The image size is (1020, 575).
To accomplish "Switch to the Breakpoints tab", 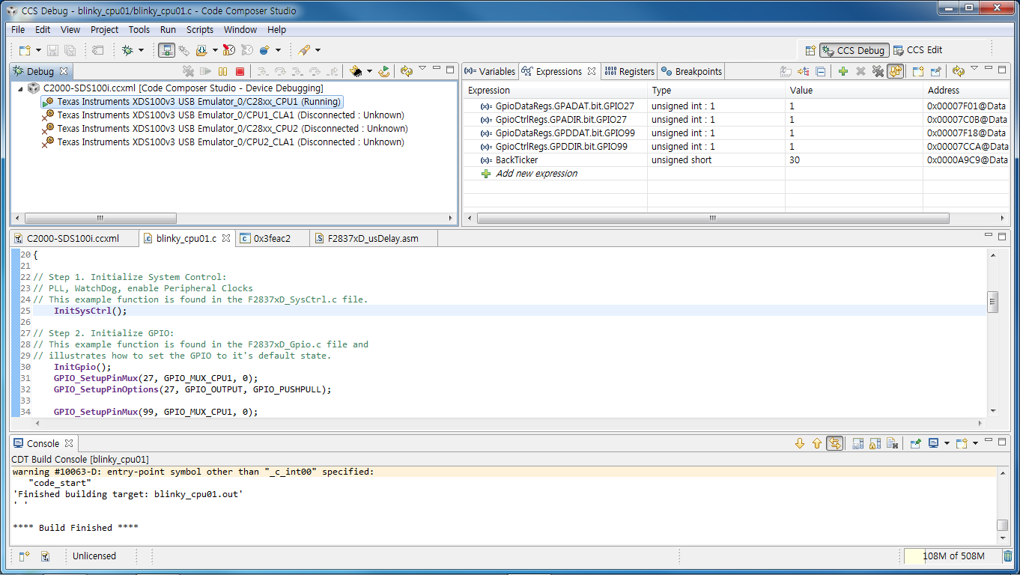I will click(x=691, y=71).
